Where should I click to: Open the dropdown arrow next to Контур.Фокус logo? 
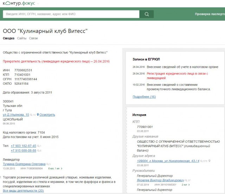tap(38, 4)
